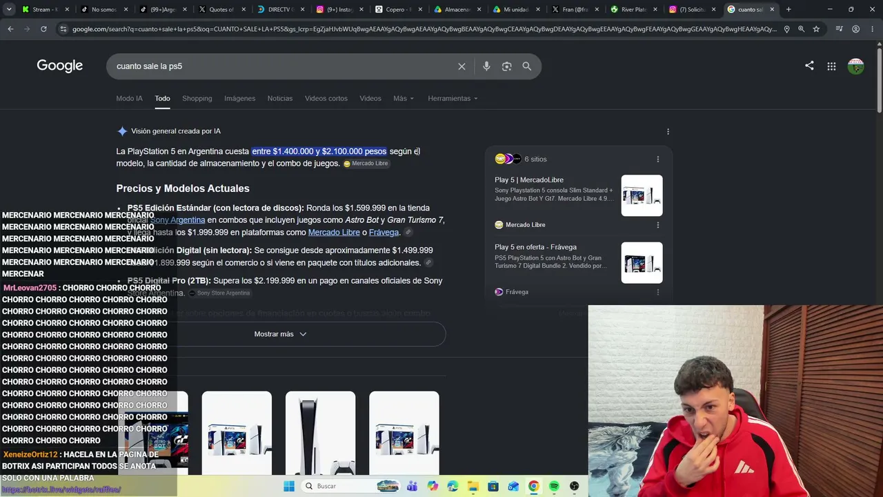Open a new browser tab
The height and width of the screenshot is (497, 883).
[x=788, y=10]
